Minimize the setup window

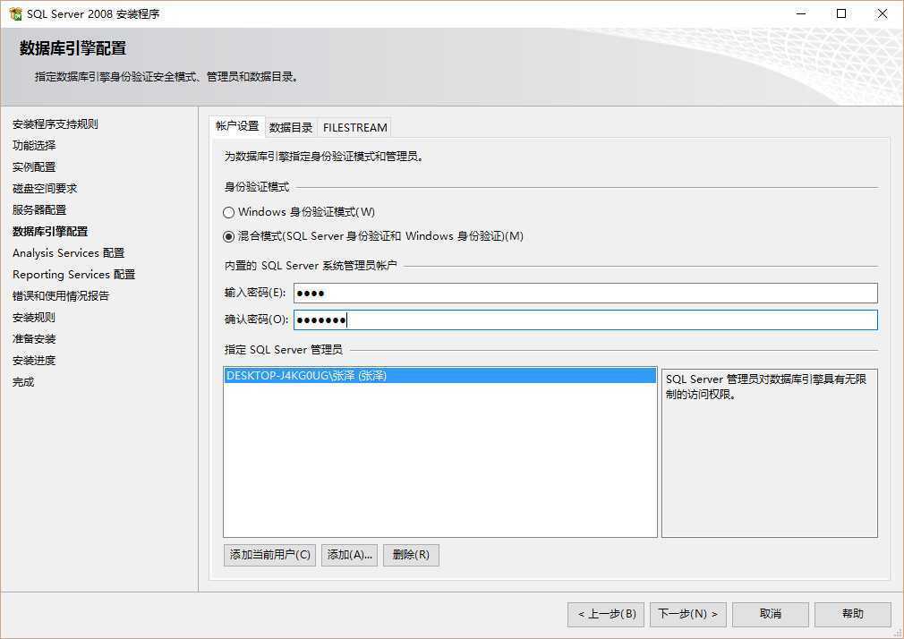[801, 13]
